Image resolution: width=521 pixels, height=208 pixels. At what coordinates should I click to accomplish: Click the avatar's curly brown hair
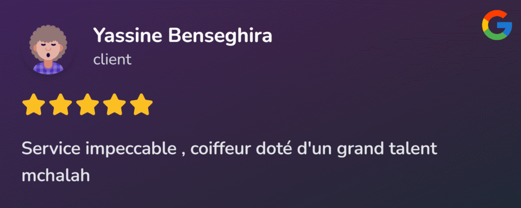click(x=48, y=38)
